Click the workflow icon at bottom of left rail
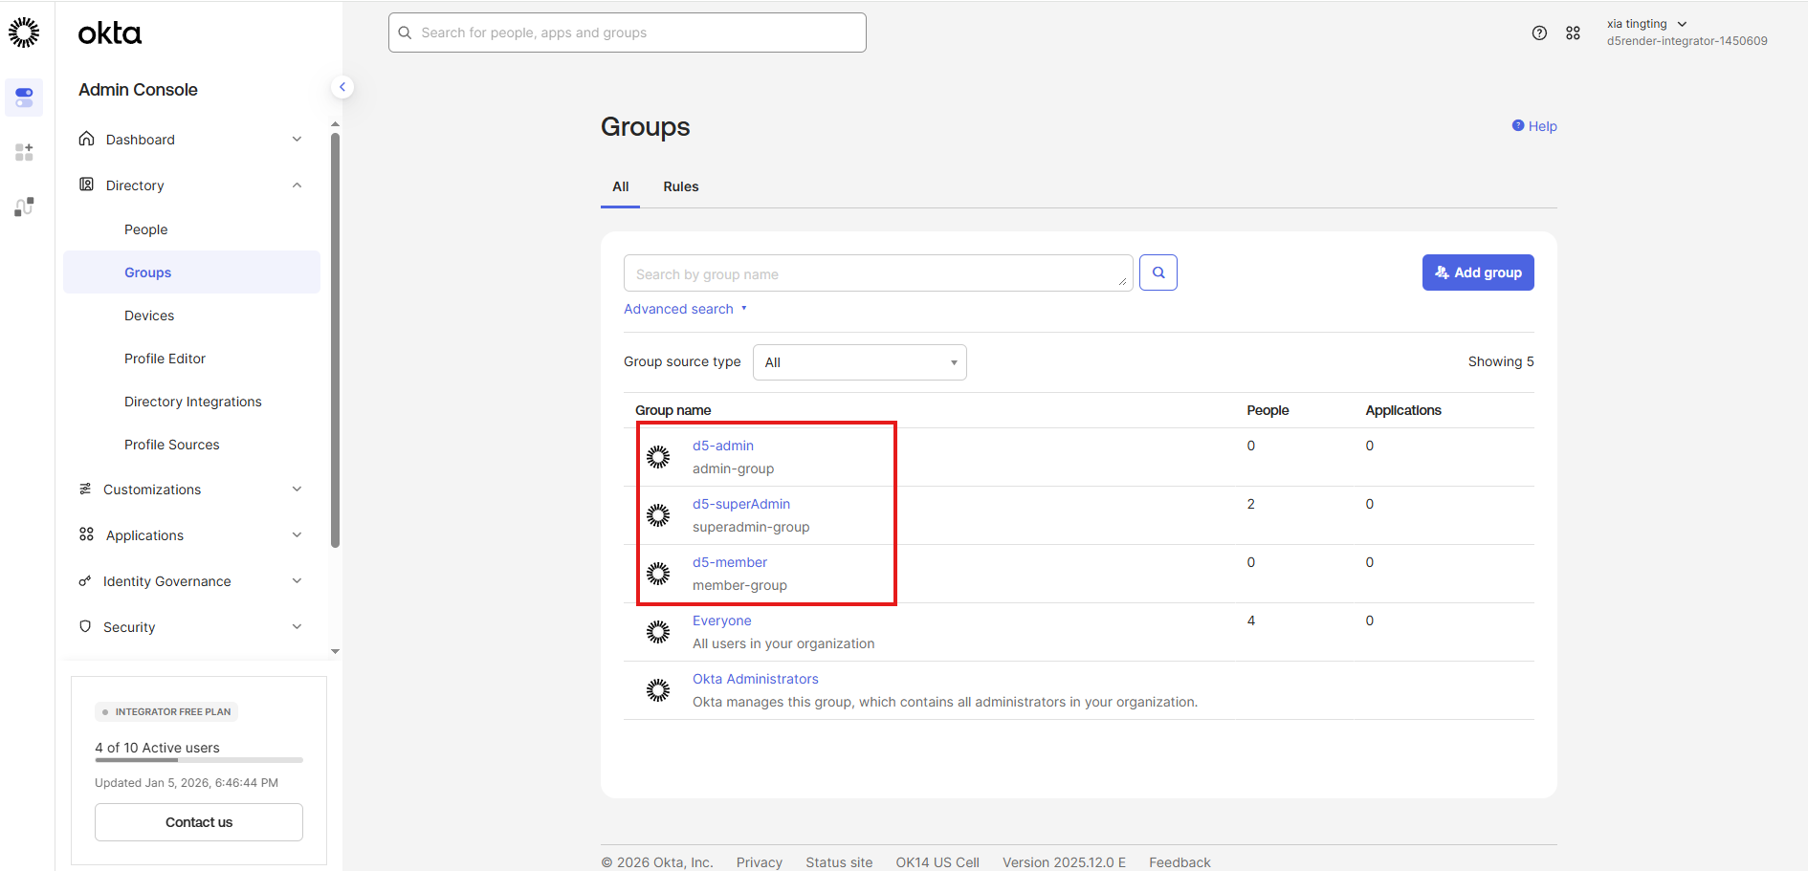 24,207
